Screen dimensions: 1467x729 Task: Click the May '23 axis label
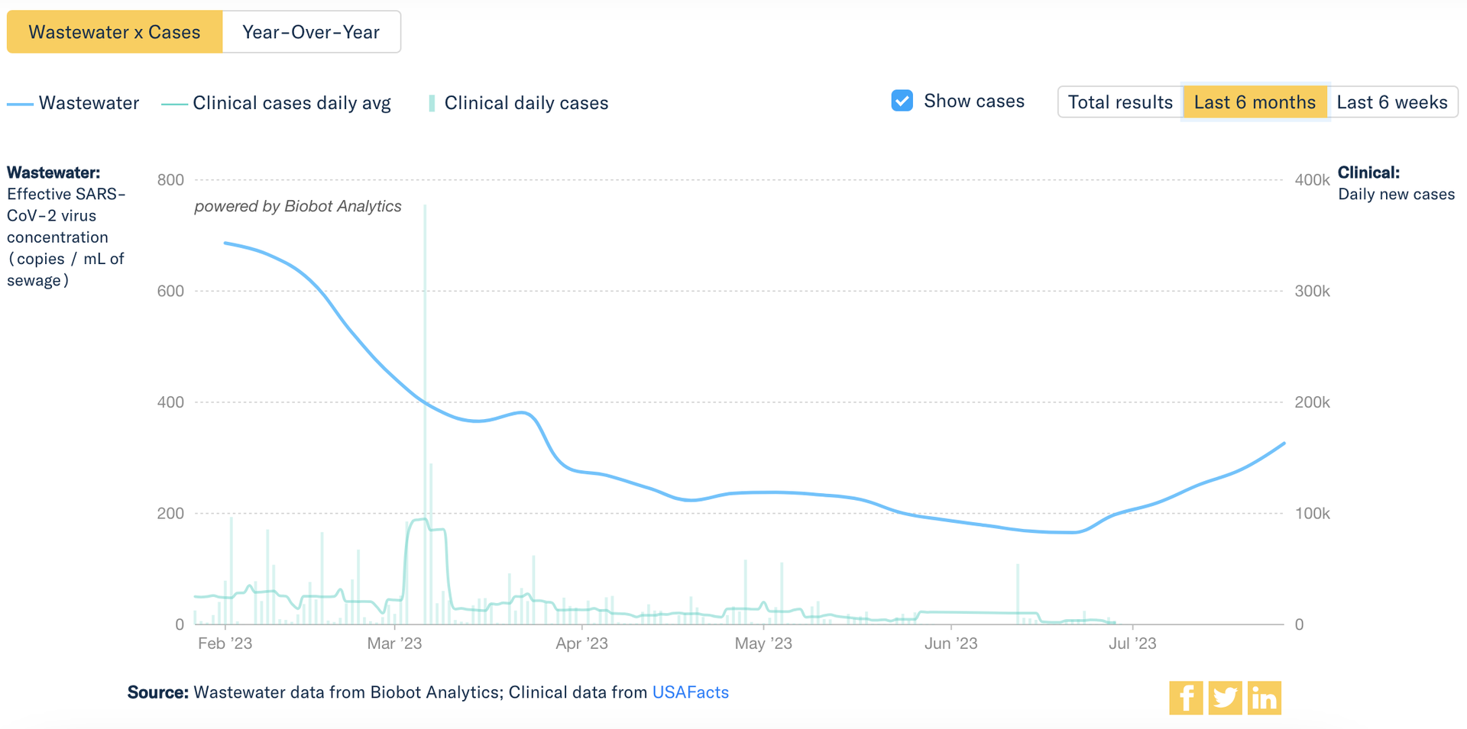tap(763, 644)
